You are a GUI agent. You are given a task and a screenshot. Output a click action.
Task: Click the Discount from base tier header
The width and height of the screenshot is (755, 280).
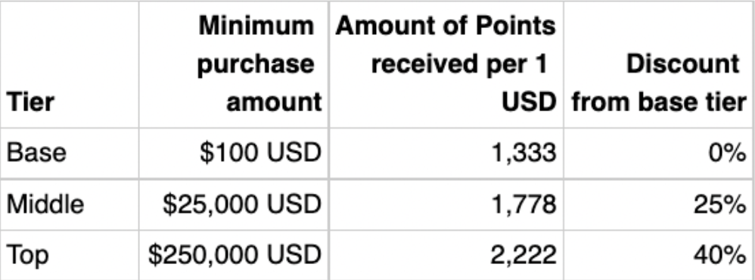pos(659,64)
